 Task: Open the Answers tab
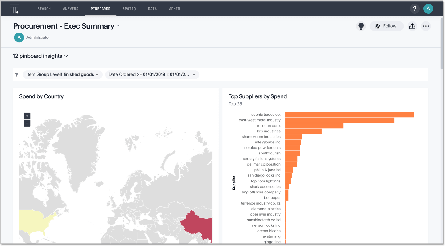pyautogui.click(x=71, y=9)
